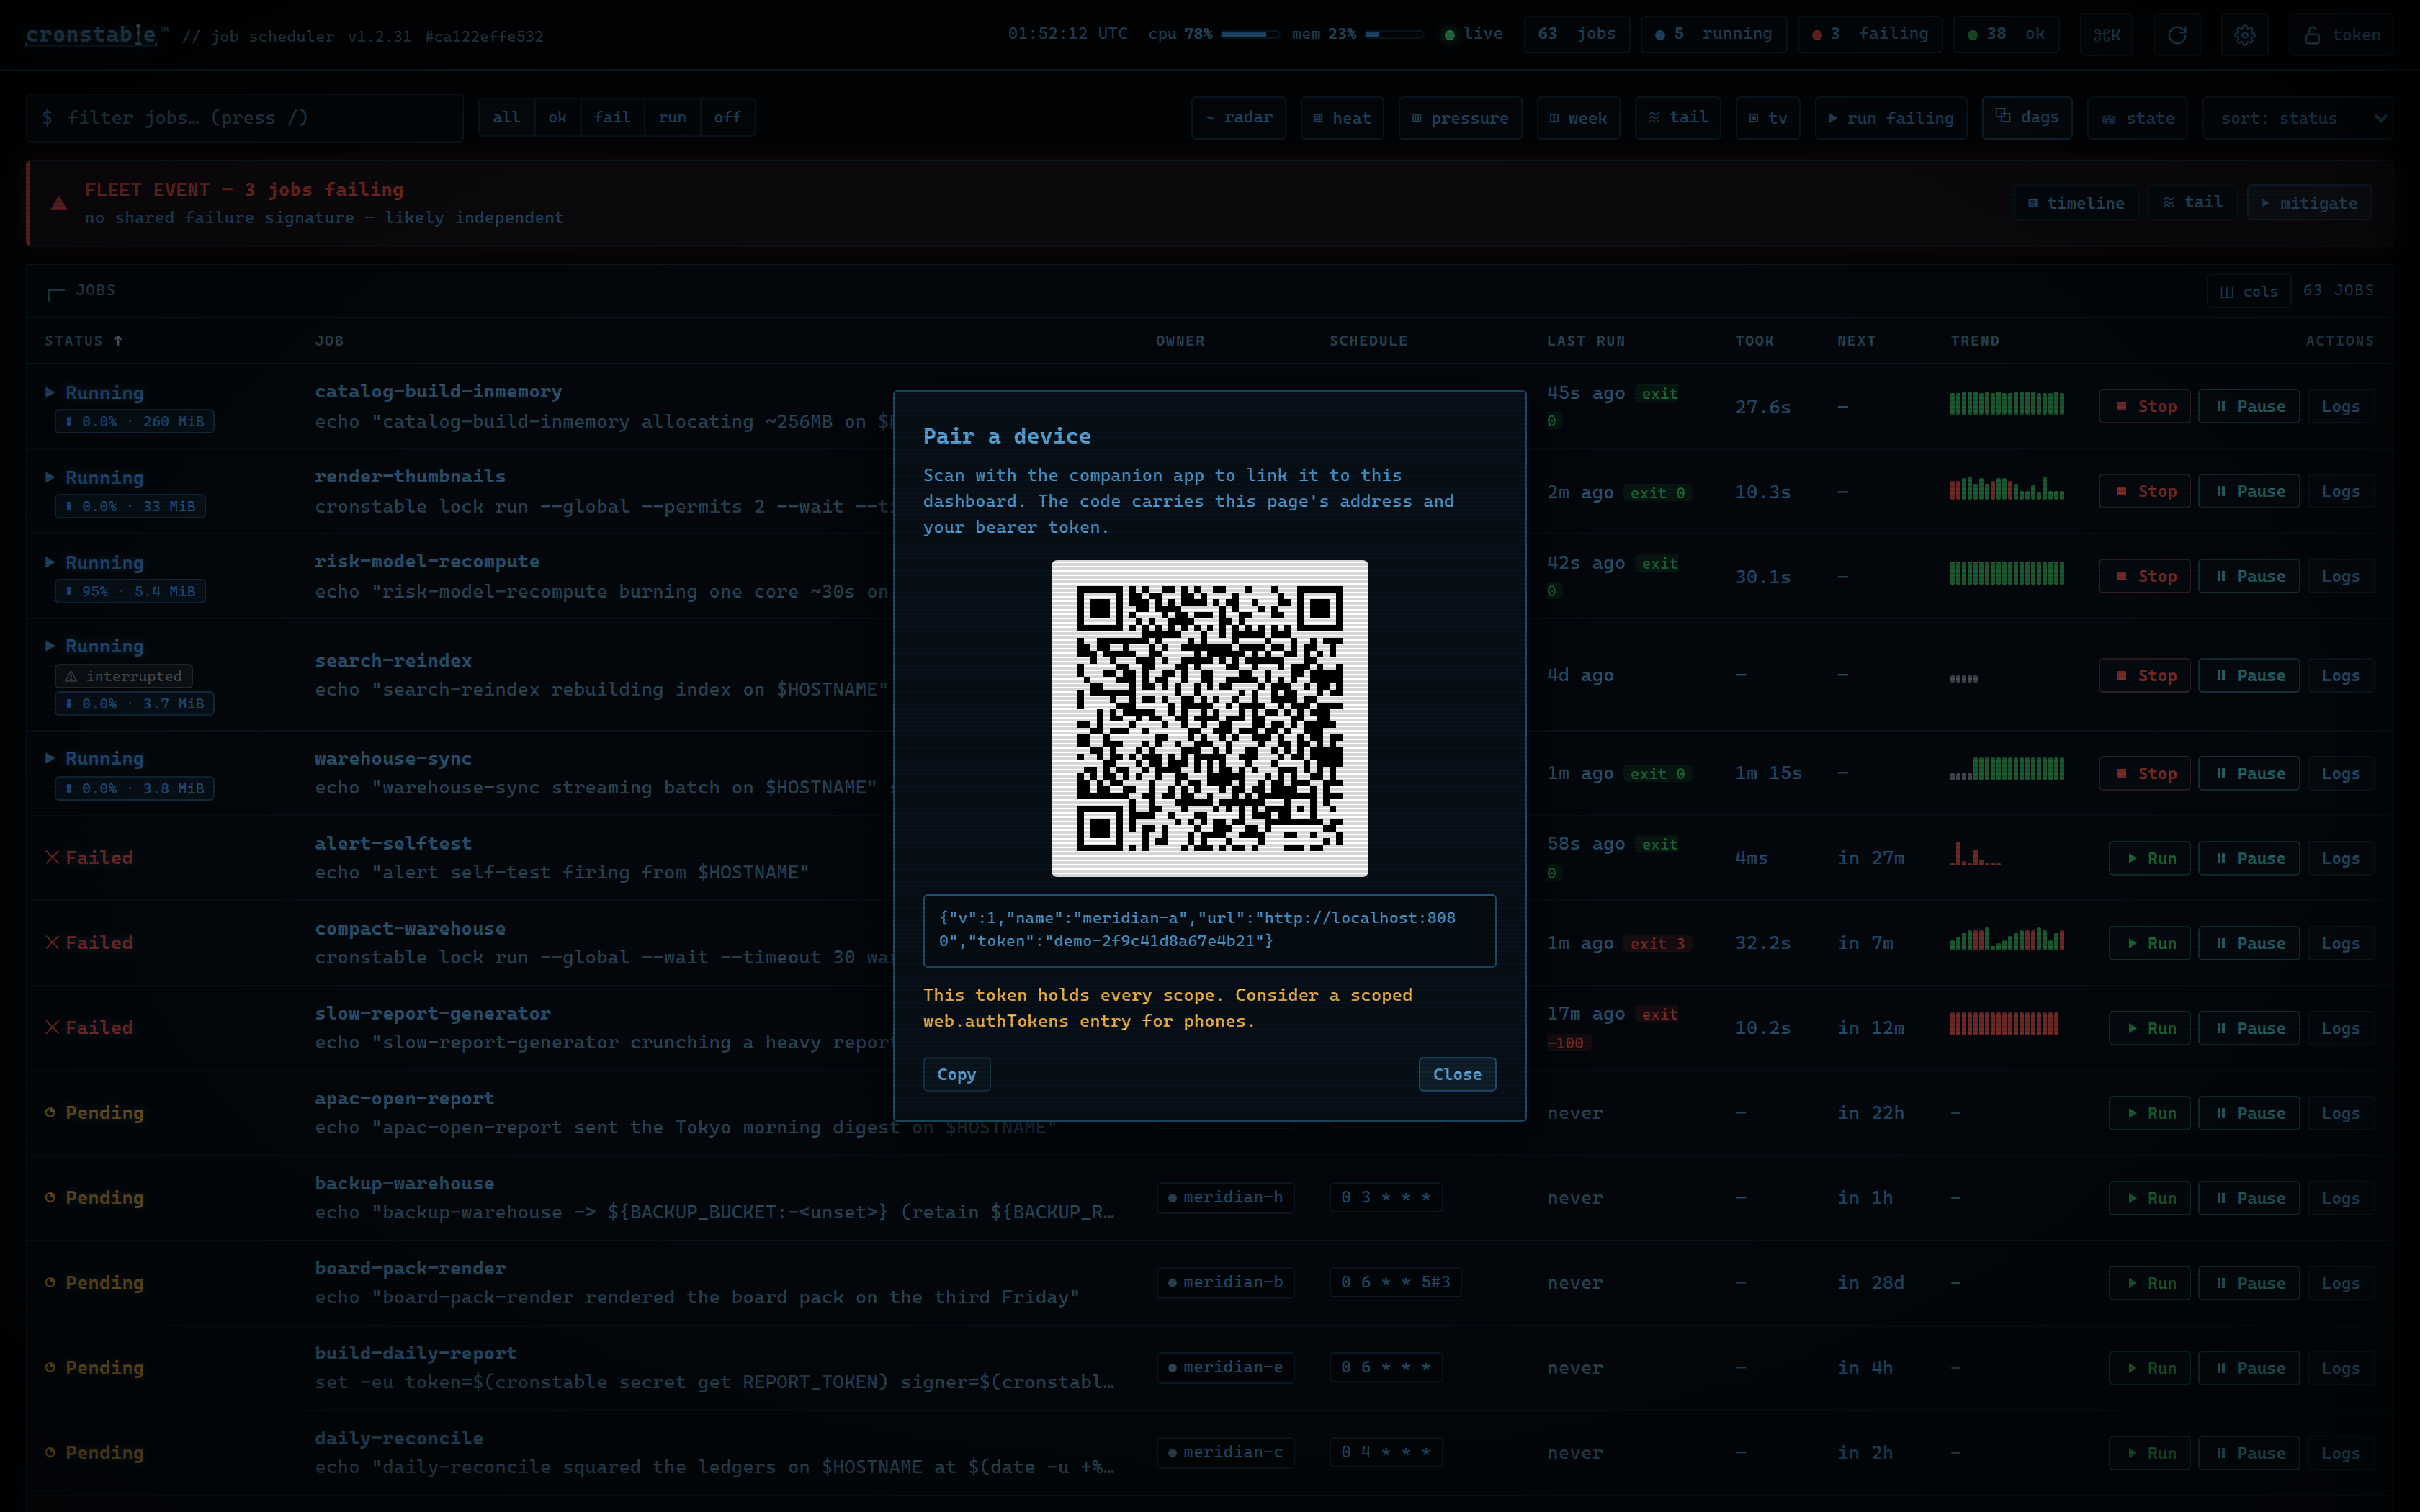Click Copy in Pair a device dialog
This screenshot has height=1512, width=2420.
pyautogui.click(x=956, y=1075)
